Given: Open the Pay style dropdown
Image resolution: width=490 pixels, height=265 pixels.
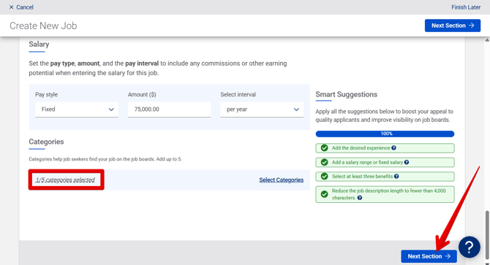Looking at the screenshot, I should click(77, 110).
